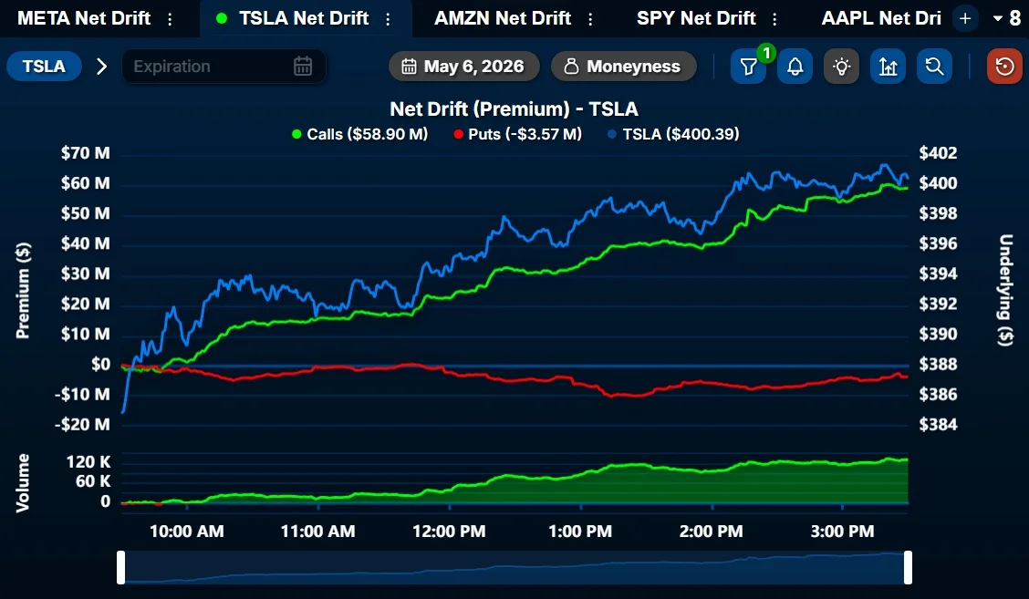Open SPY Net Drift tab options menu
Viewport: 1029px width, 599px height.
pos(774,19)
